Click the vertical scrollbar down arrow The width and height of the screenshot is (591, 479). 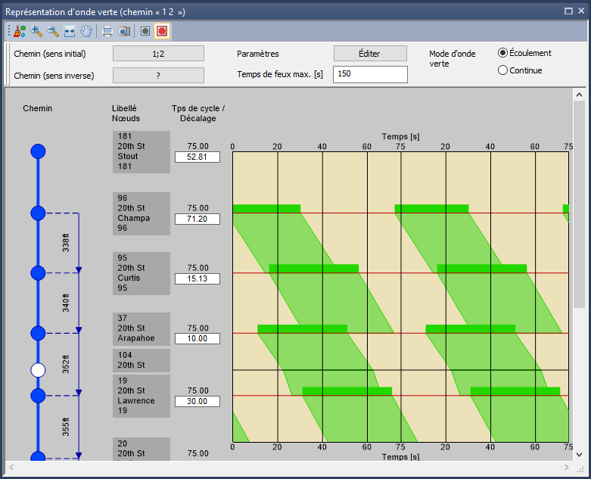click(x=579, y=455)
